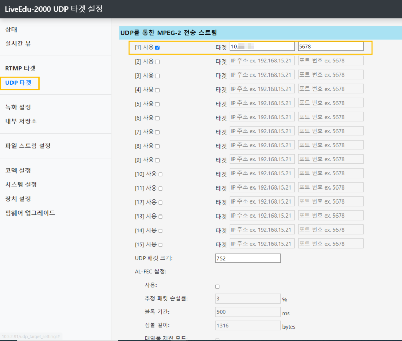Image resolution: width=402 pixels, height=341 pixels.
Task: Click the LiveEdu-2000 UDP 타겟 설정 title
Action: (x=54, y=9)
